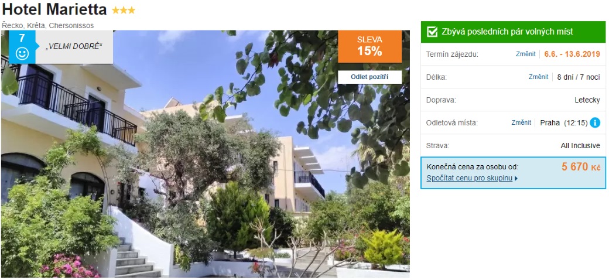609x280 pixels.
Task: Click the checkmark icon in the green banner
Action: (x=432, y=32)
